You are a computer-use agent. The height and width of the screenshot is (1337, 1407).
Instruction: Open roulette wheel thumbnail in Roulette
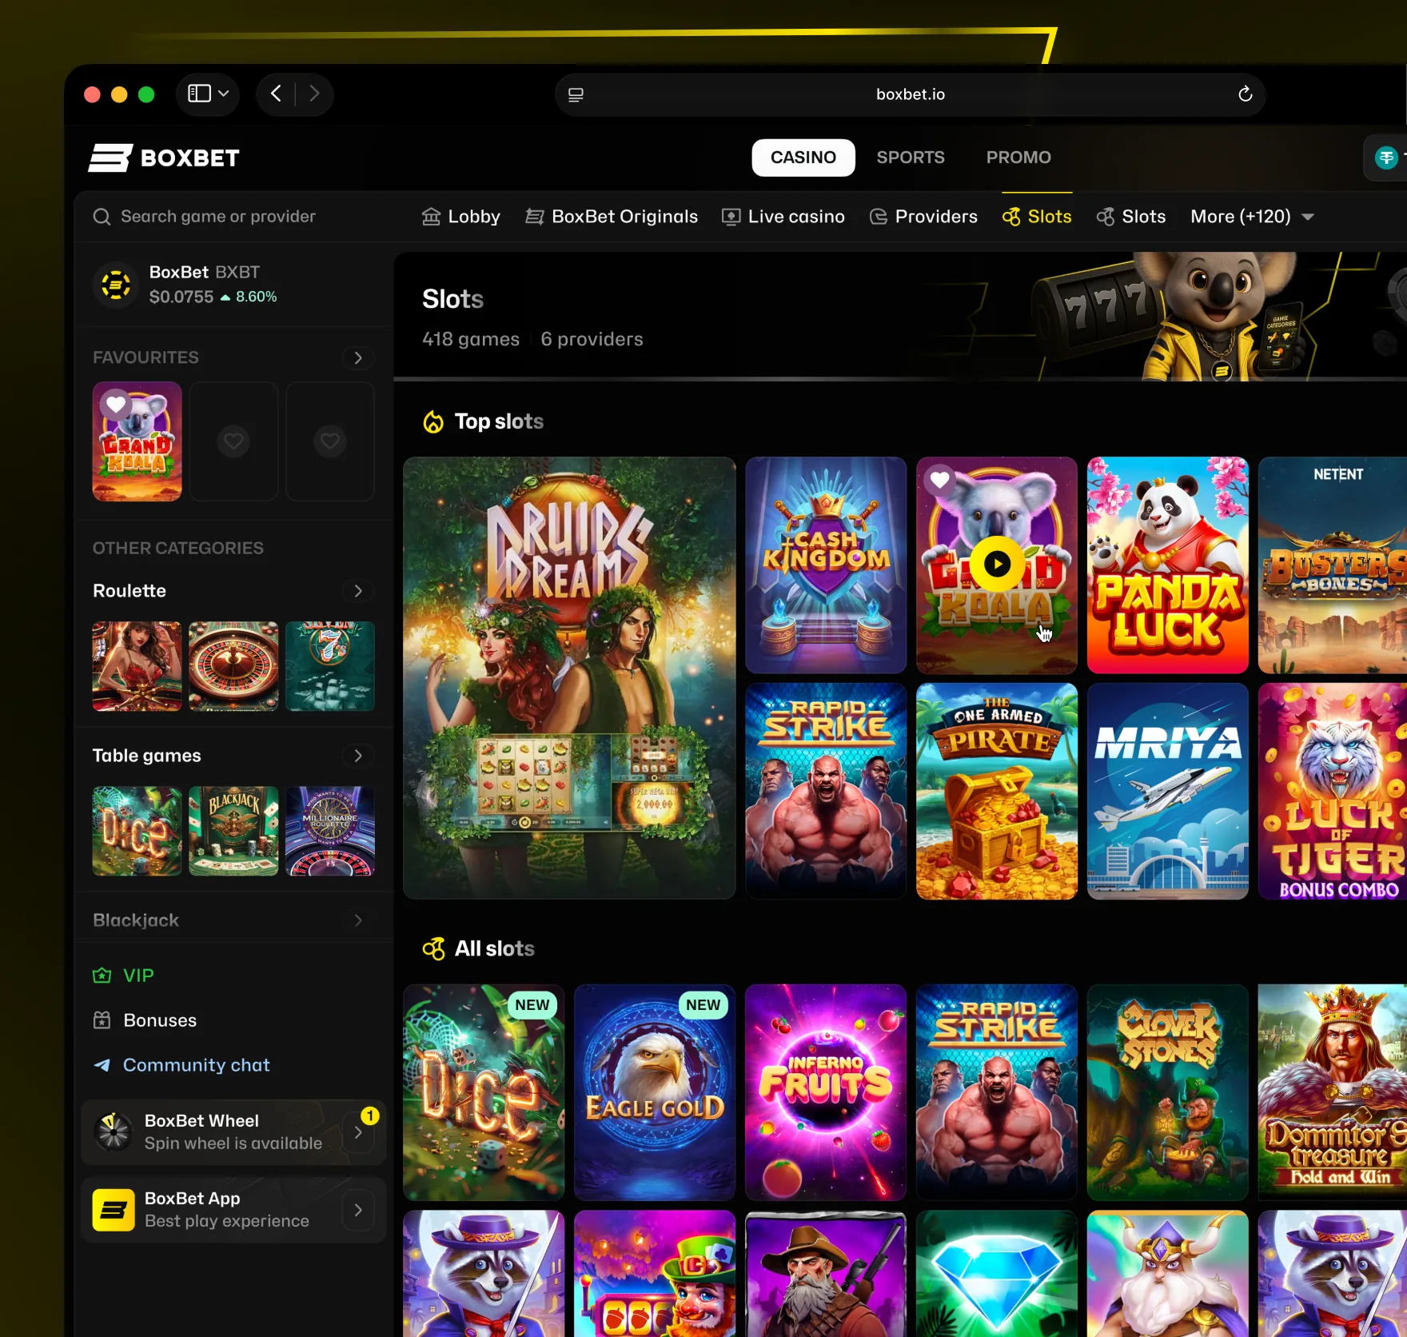[233, 666]
